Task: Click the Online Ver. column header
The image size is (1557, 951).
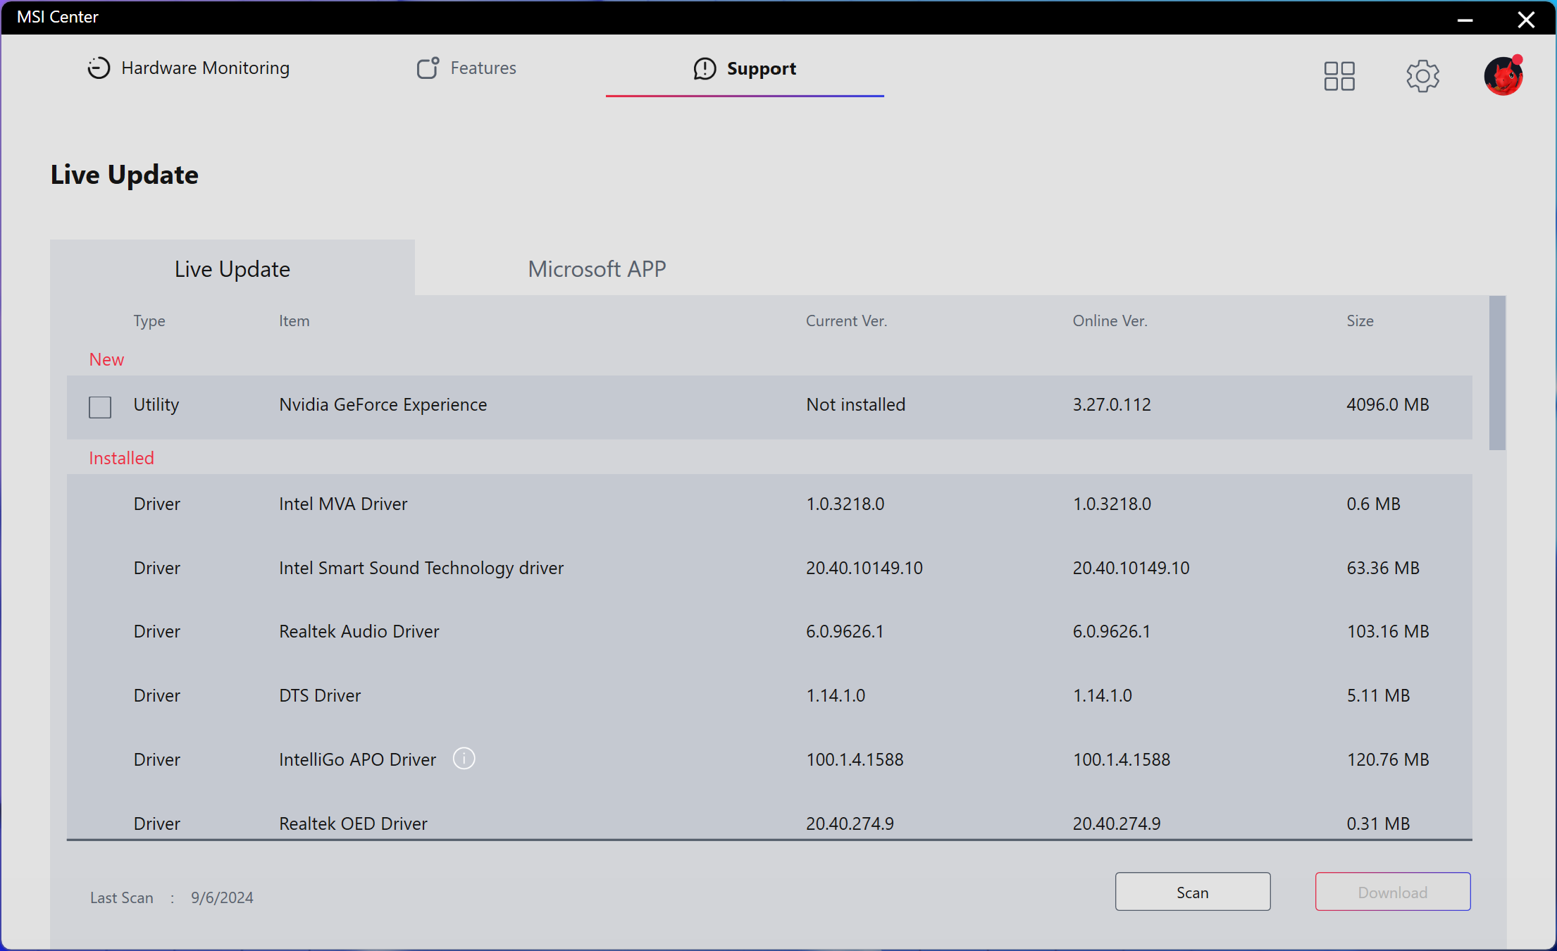Action: click(1110, 321)
